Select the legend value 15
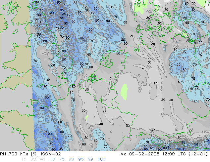 pyautogui.click(x=24, y=159)
